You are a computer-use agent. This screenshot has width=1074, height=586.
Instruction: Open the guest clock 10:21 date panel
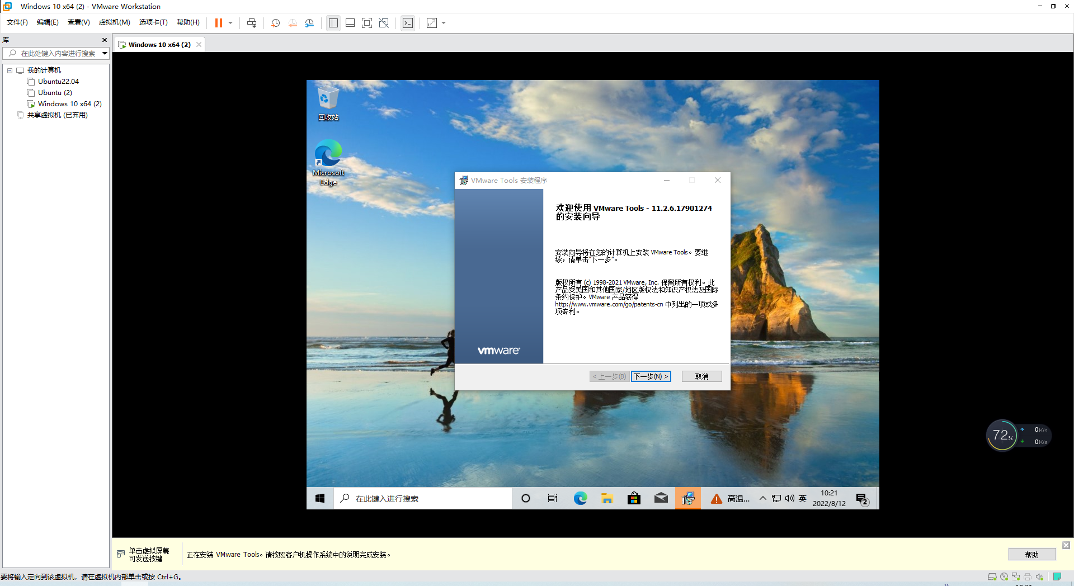tap(829, 498)
